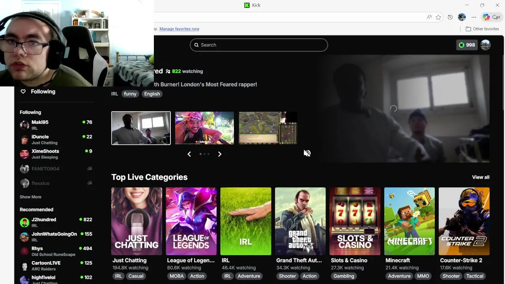Viewport: 505px width, 284px height.
Task: Select the Gambling tag under Slots & Casino
Action: click(344, 276)
